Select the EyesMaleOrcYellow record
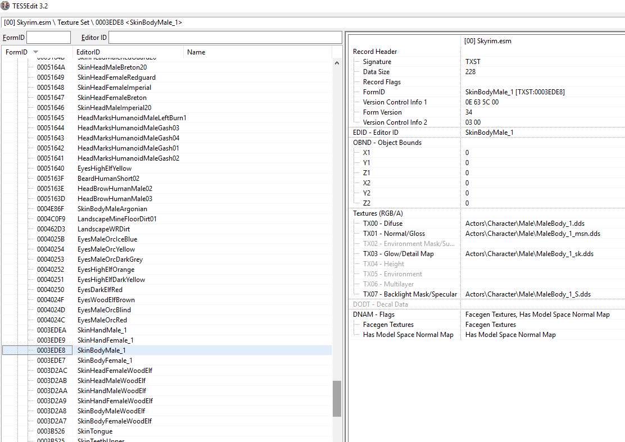 tap(166, 249)
